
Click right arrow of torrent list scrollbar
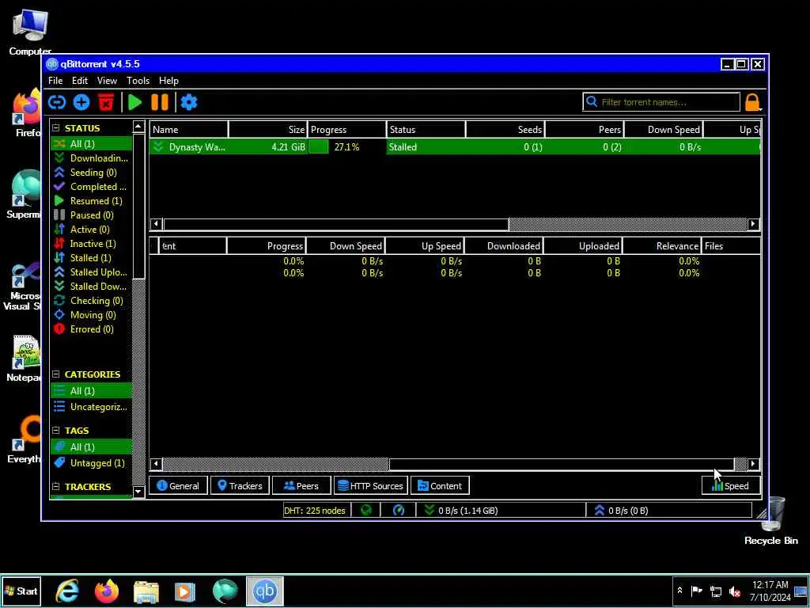click(x=753, y=224)
